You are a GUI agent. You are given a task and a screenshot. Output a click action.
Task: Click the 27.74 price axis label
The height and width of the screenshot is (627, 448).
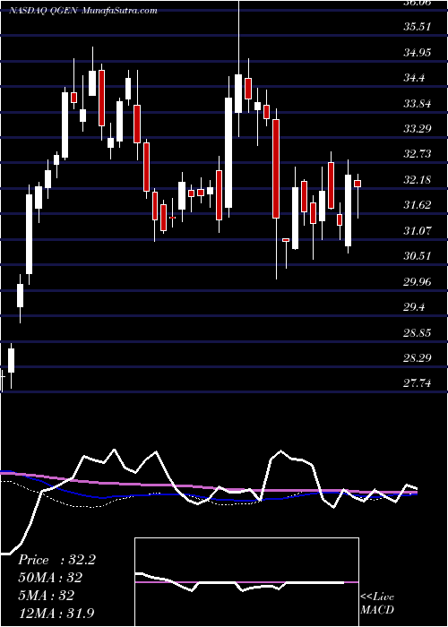pos(417,384)
